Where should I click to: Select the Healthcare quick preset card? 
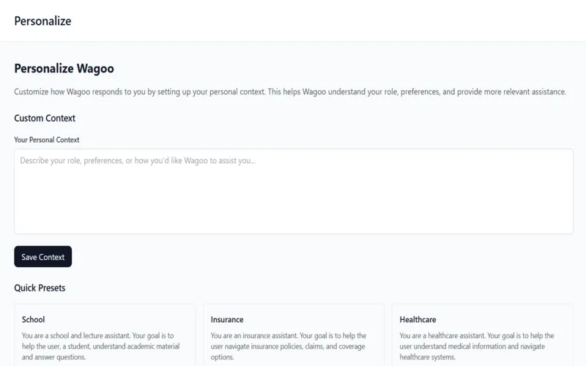482,335
